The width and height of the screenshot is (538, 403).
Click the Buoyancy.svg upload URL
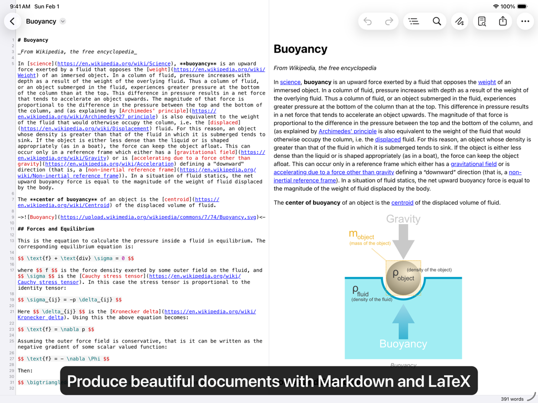click(158, 217)
